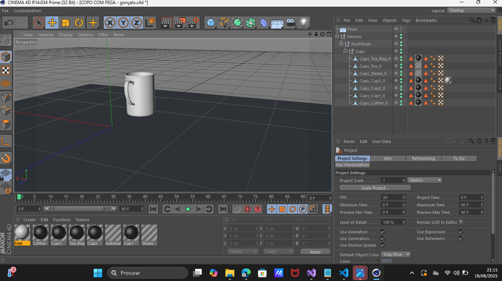Toggle visibility dots for Cups_Steam_0
Viewport: 502px width, 281px height.
401,73
